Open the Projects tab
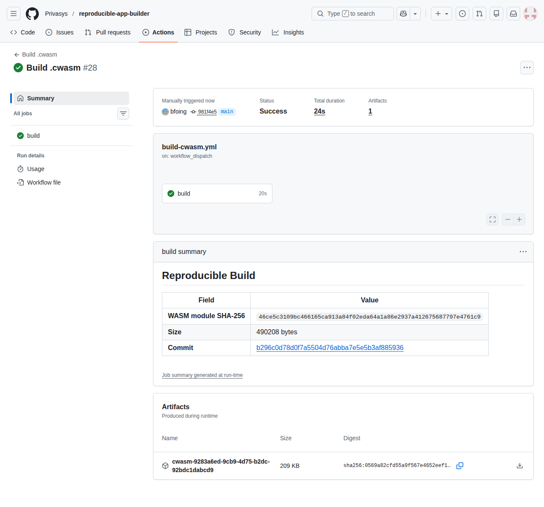This screenshot has width=544, height=507. 201,32
